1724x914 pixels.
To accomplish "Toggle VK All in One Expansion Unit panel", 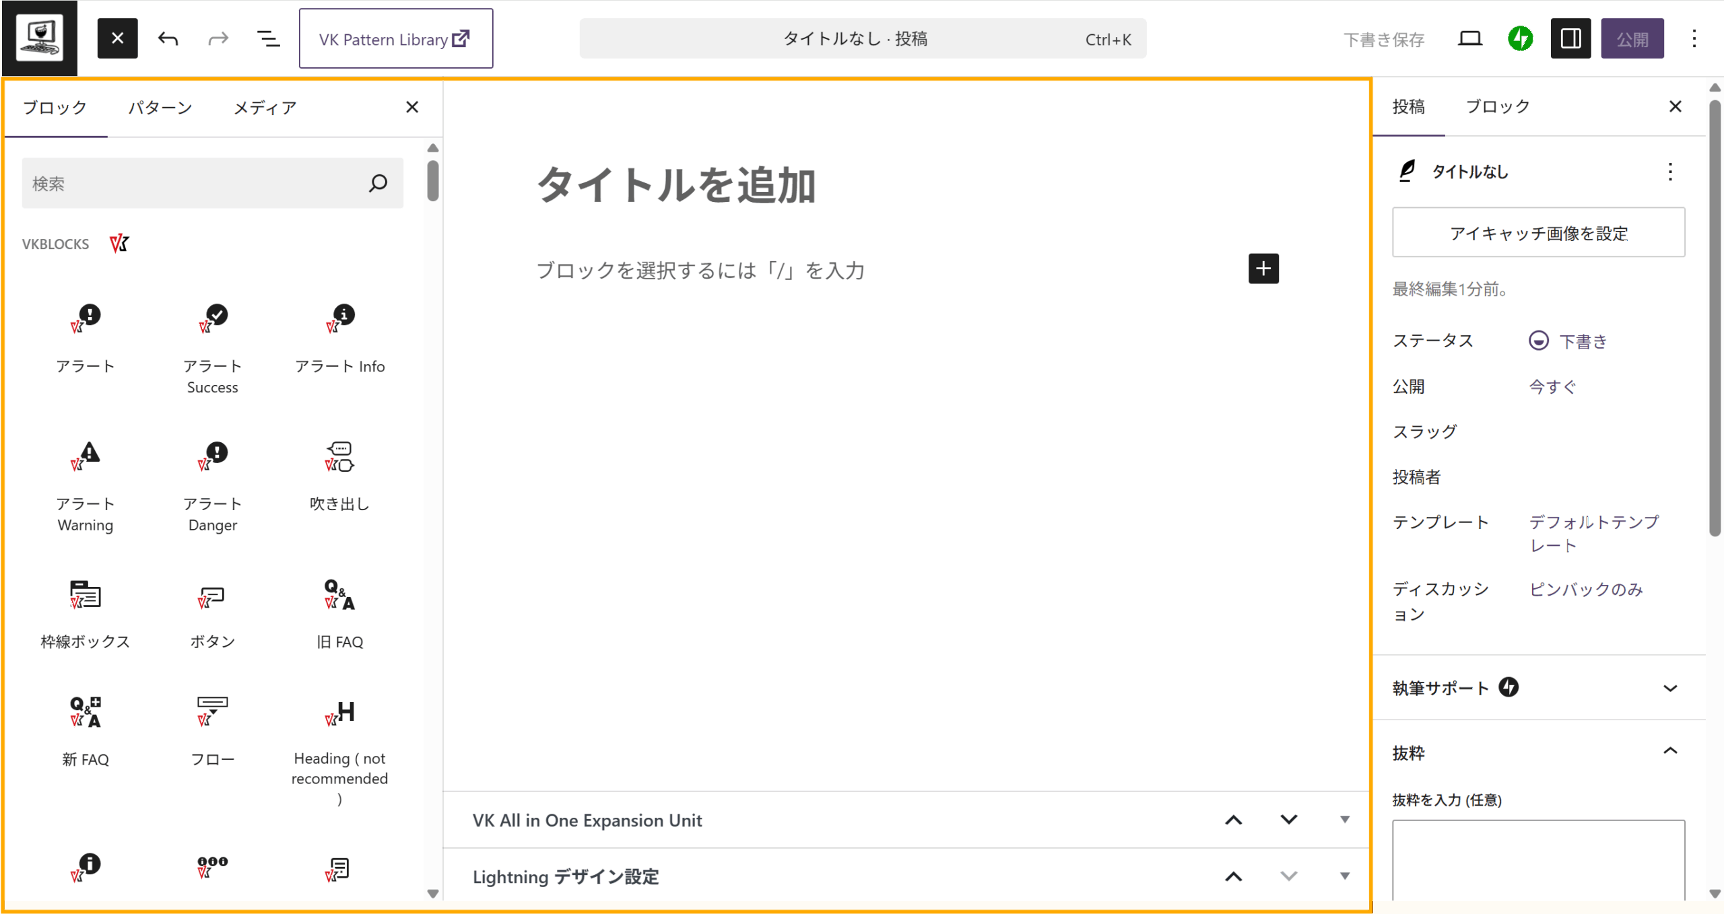I will coord(1344,820).
